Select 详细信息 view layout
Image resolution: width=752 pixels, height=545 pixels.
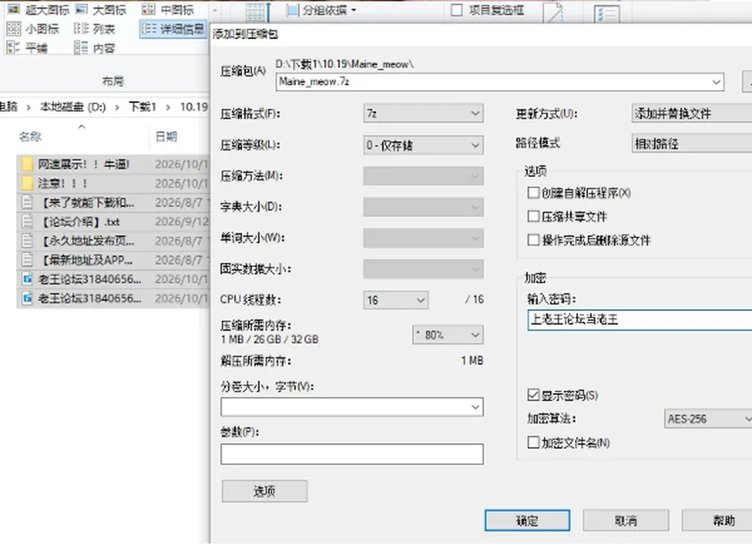point(172,29)
